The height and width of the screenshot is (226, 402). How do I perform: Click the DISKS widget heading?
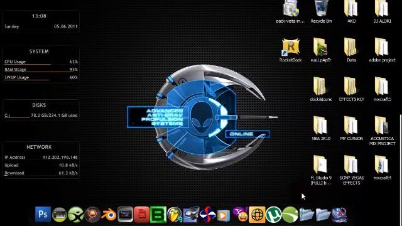pyautogui.click(x=39, y=105)
